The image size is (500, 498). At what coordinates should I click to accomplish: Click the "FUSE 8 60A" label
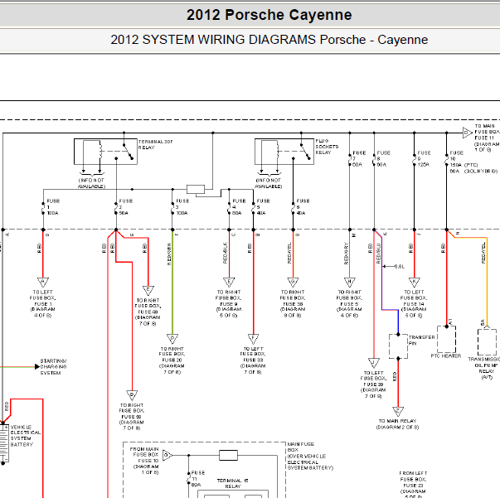[x=383, y=158]
